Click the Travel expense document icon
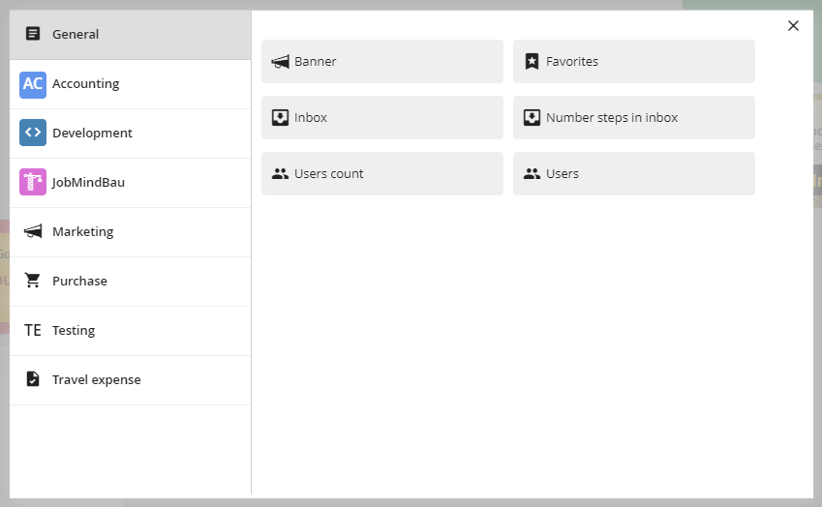Screen dimensions: 822x507 point(33,380)
